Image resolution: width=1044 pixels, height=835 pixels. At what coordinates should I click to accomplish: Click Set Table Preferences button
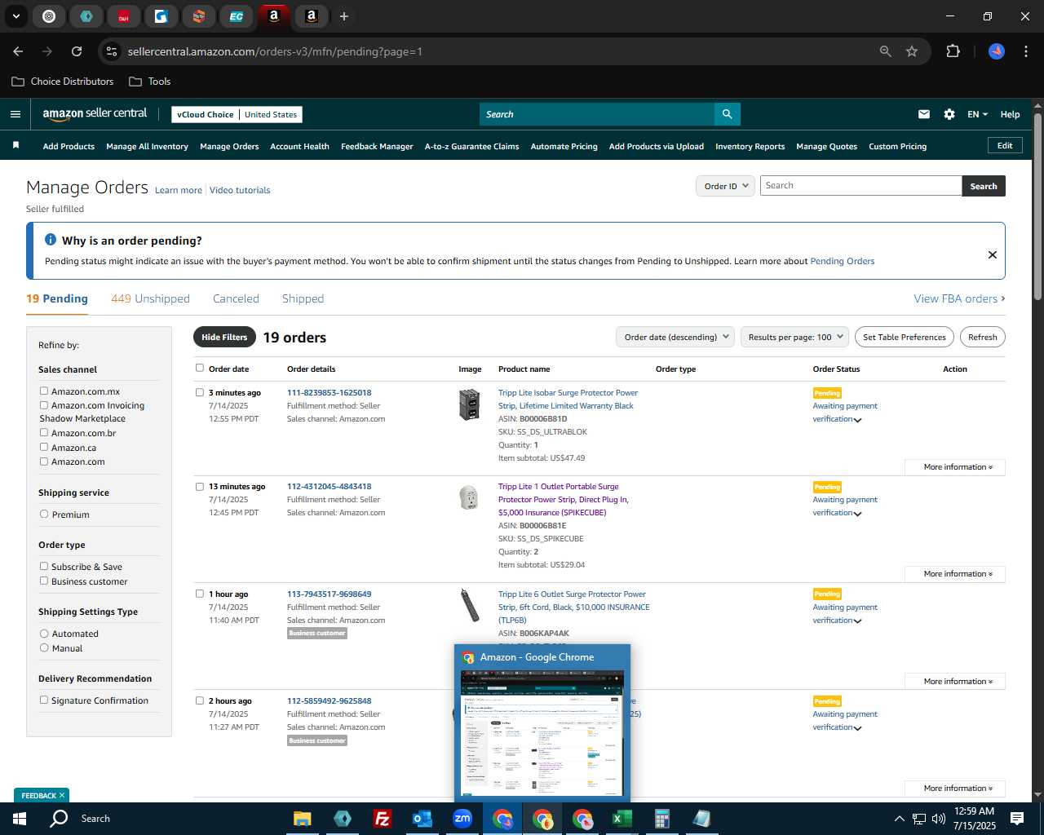[x=905, y=337]
